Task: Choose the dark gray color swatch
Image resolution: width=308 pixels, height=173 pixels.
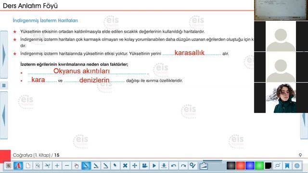Action: [x=231, y=166]
